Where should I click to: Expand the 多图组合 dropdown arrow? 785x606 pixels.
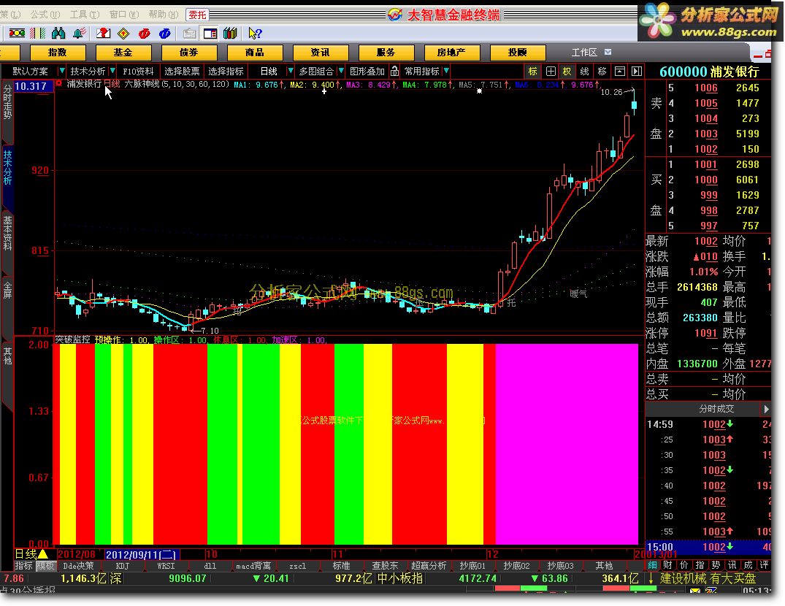pos(341,71)
